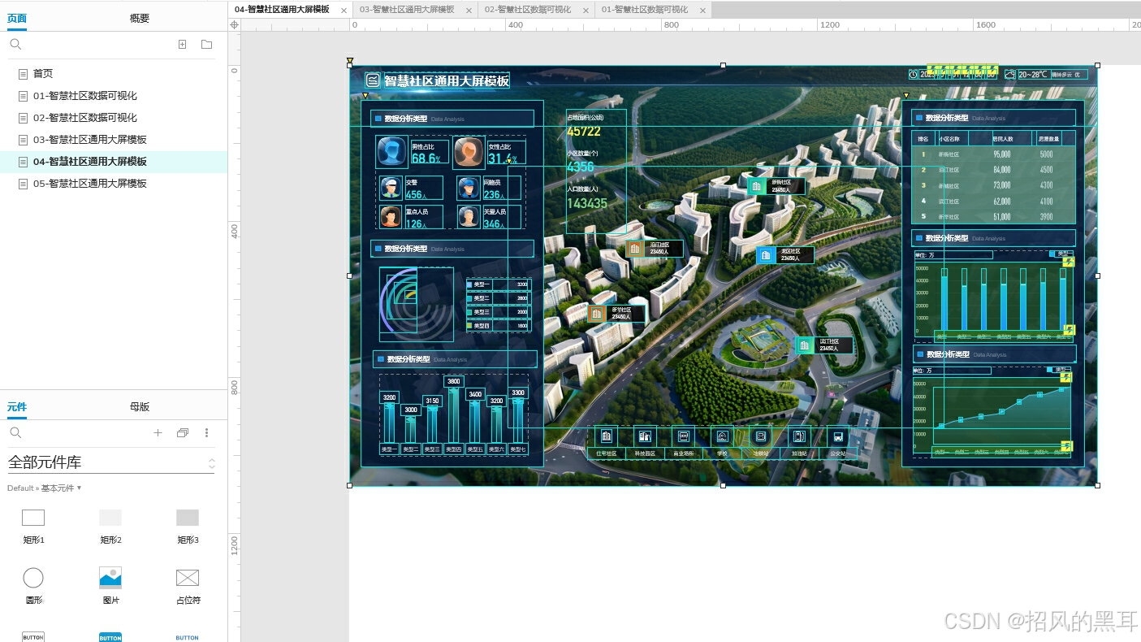Switch to the 元件 widgets tab
This screenshot has height=642, width=1141.
point(17,406)
